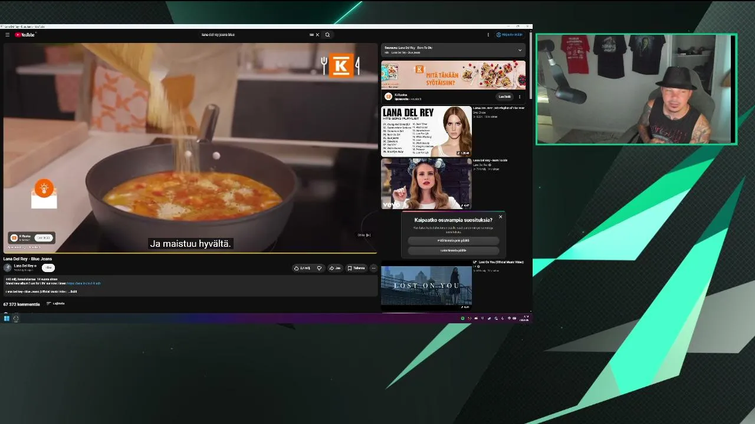Click the first button in the recommendations popup

coord(453,240)
